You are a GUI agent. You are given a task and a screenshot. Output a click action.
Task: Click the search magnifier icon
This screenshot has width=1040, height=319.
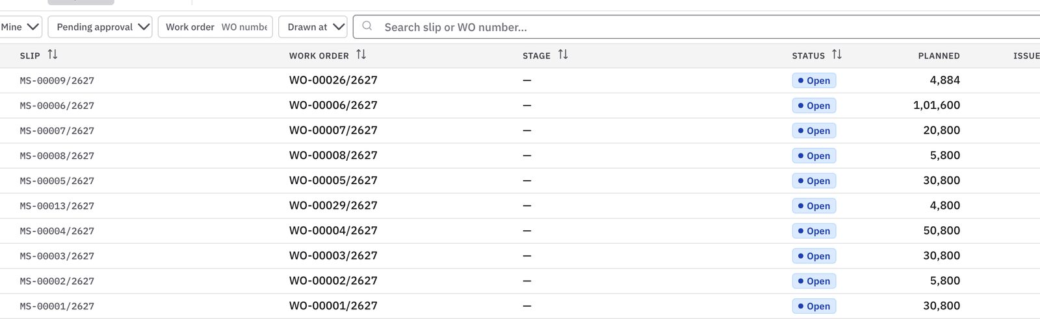(x=367, y=27)
